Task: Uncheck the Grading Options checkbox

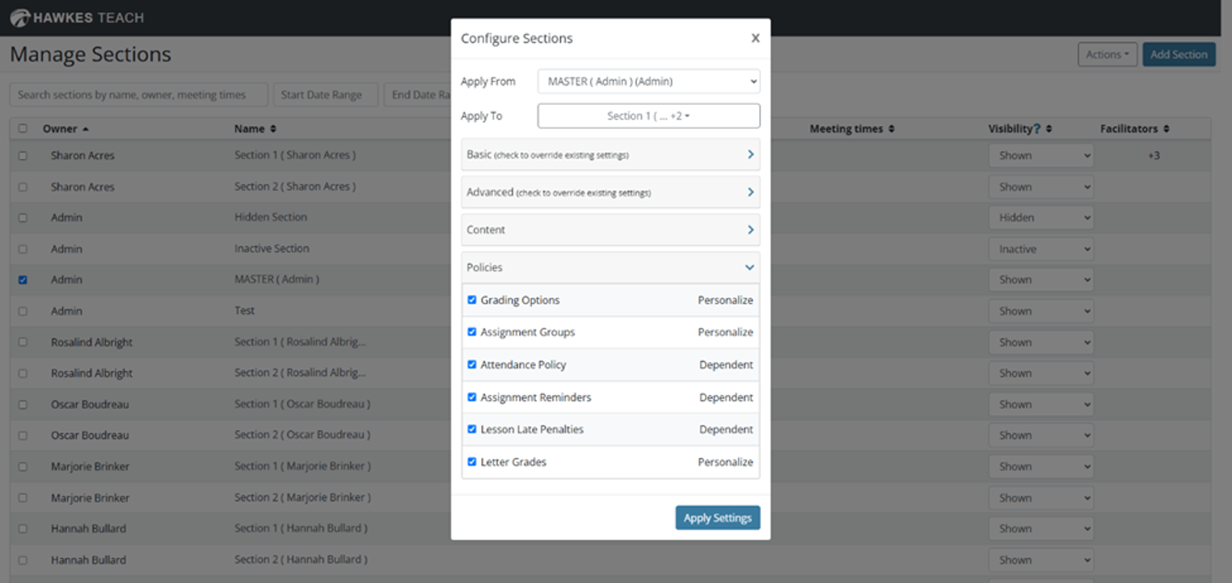Action: pos(472,300)
